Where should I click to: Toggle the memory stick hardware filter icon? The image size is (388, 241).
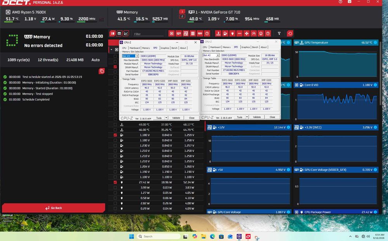[200, 33]
